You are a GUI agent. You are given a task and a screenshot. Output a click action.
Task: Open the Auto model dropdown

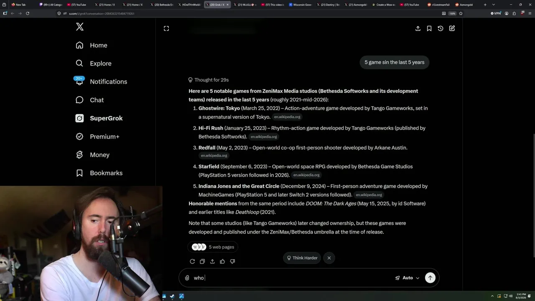click(407, 278)
